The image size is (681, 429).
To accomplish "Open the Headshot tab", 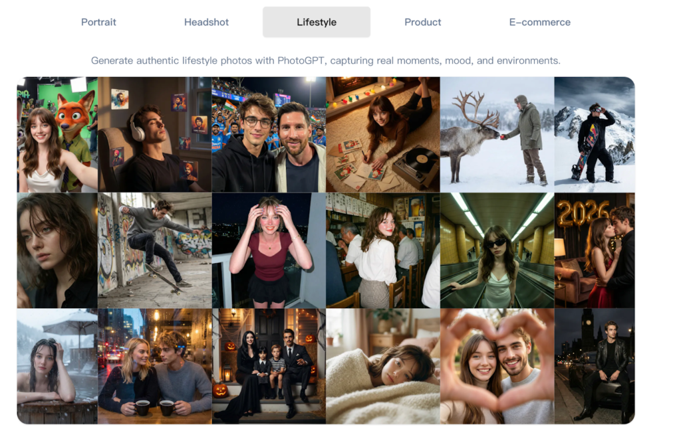I will tap(206, 22).
